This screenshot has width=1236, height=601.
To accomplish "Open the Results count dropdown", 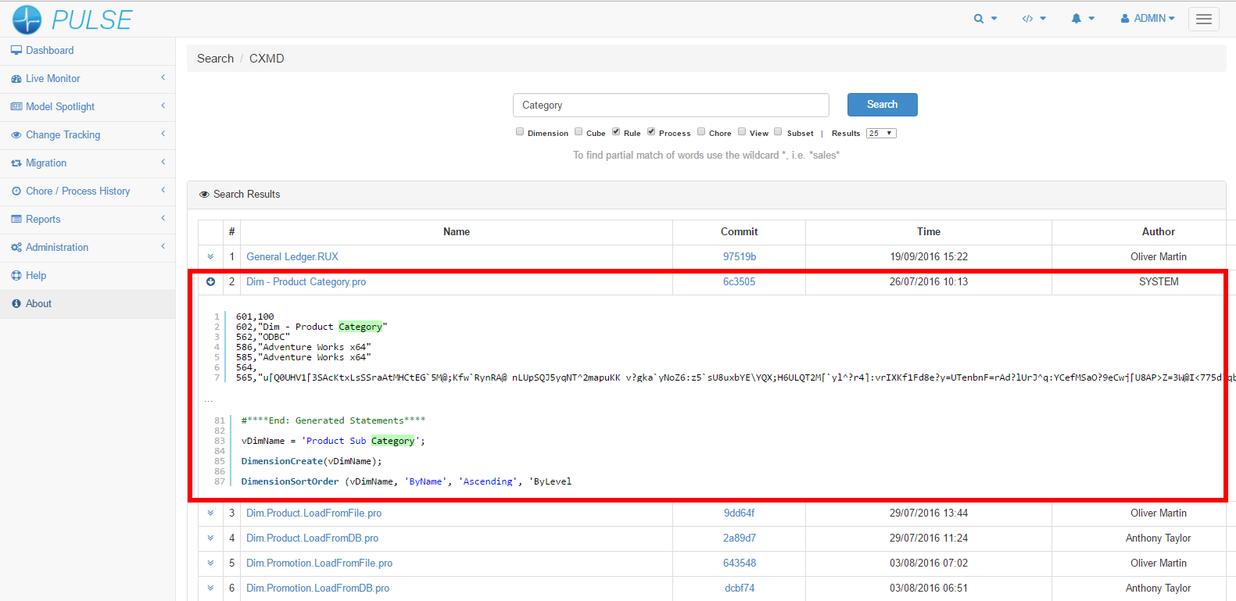I will click(x=880, y=134).
